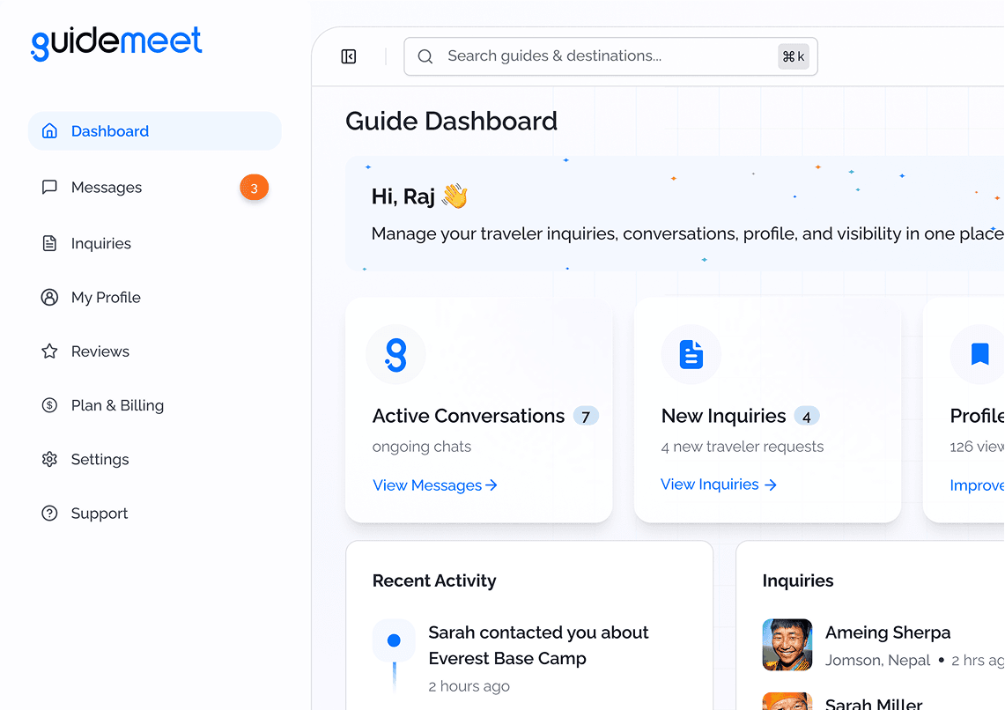Click the Inquiries document icon in sidebar
Viewport: 1005px width, 710px height.
(49, 243)
